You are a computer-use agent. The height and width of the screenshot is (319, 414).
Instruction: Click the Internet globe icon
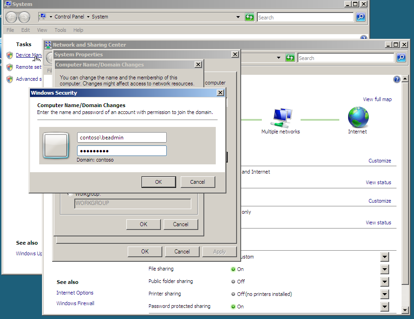(x=358, y=117)
